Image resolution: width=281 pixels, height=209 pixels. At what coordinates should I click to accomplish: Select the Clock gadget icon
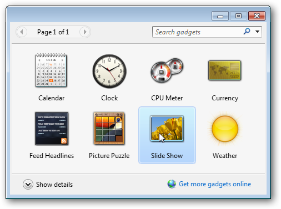pos(109,71)
